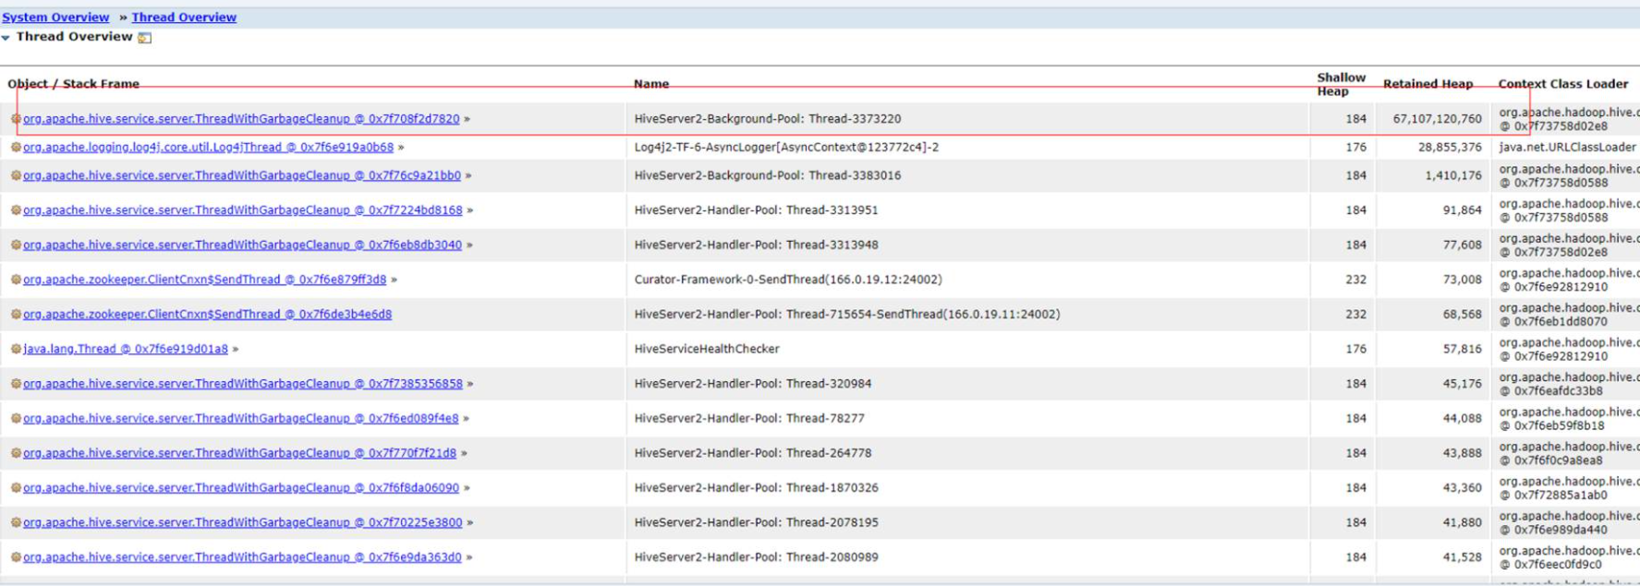1640x586 pixels.
Task: Click thread icon for object 0x7f7224bd8168
Action: 16,210
